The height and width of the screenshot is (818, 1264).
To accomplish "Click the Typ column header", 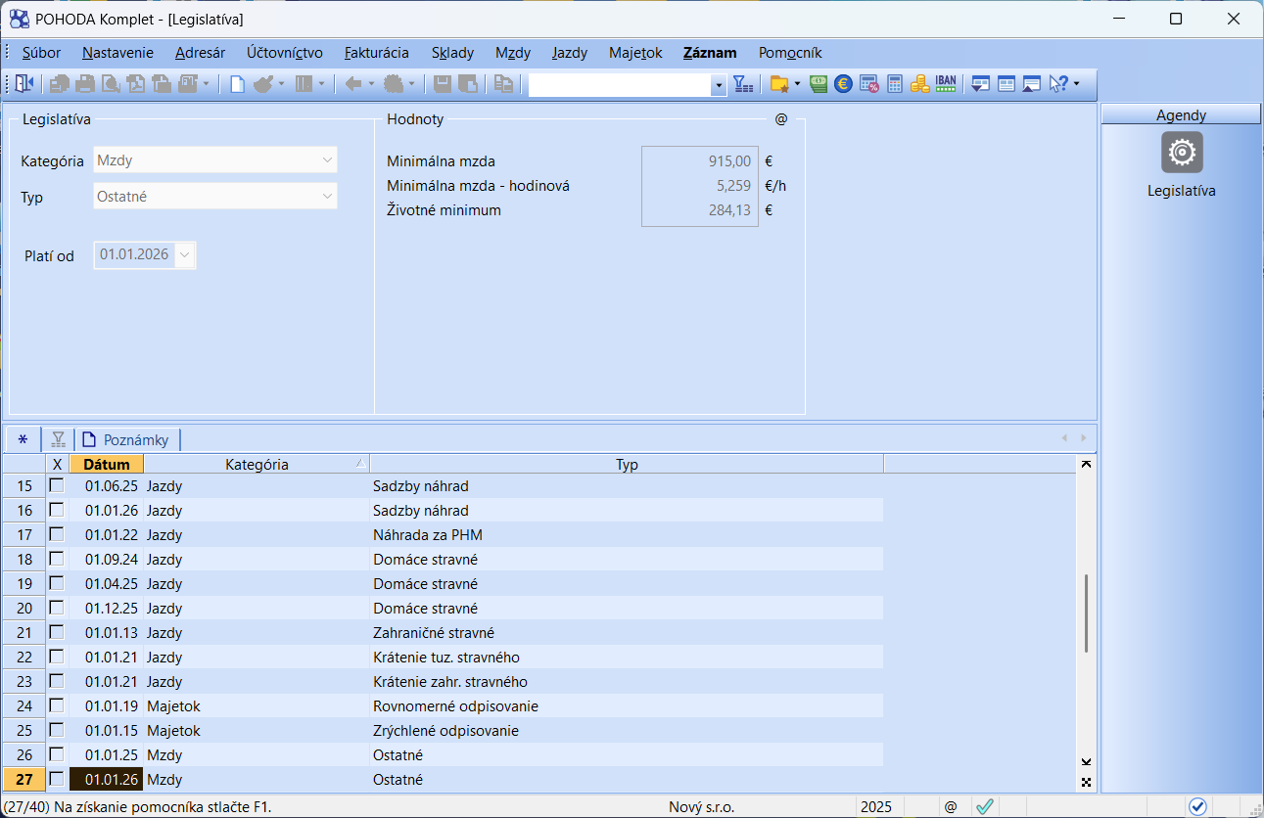I will point(627,464).
